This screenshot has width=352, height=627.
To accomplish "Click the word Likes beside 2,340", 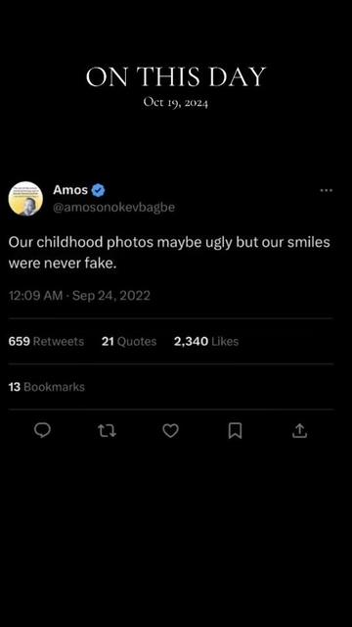I will pyautogui.click(x=225, y=342).
